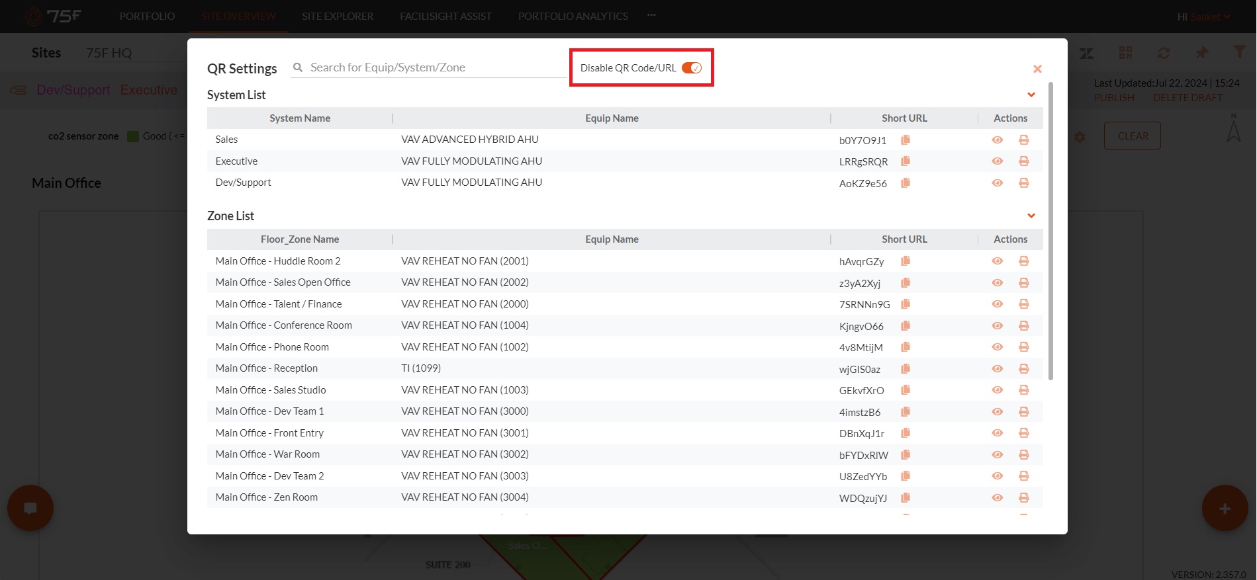1257x580 pixels.
Task: Click the 75F logo
Action: [x=54, y=16]
